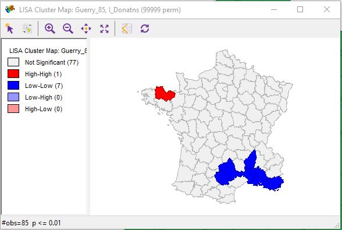Select 'Not Significant (77)' legend label
342x230 pixels.
[x=52, y=62]
